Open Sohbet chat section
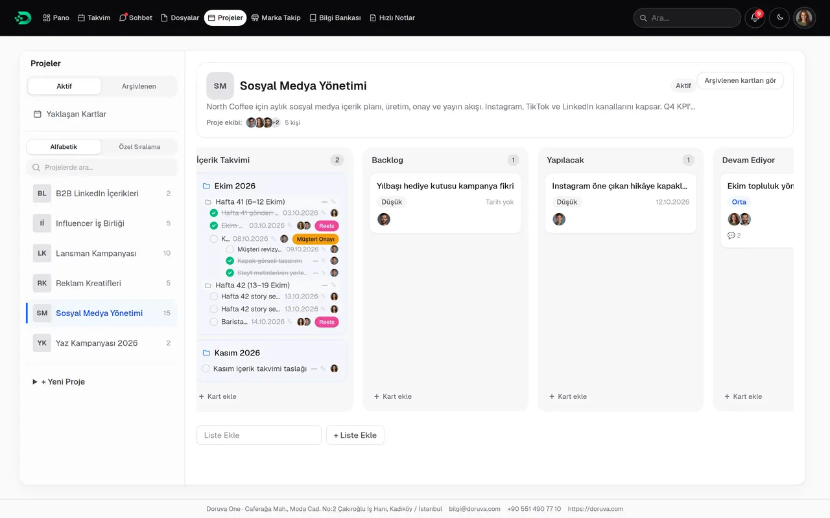The image size is (830, 518). tap(136, 17)
